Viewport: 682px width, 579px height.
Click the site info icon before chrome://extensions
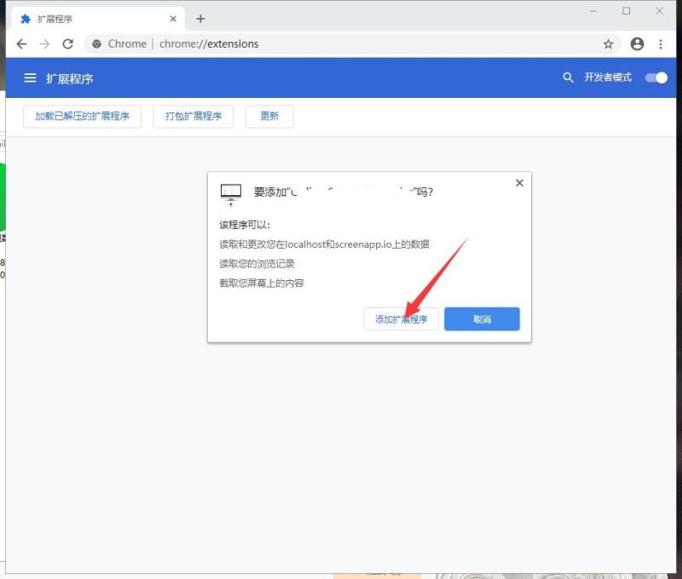click(96, 43)
